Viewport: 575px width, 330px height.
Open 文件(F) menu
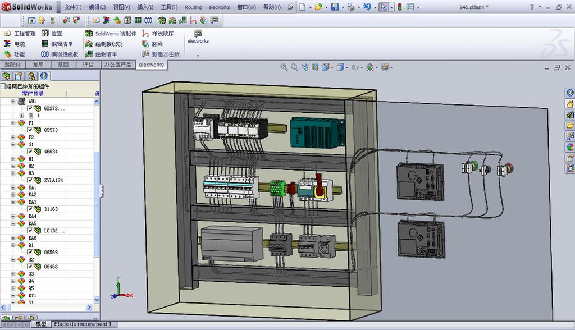point(72,7)
